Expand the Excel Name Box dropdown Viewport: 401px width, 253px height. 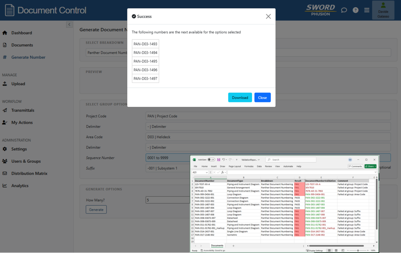(207, 173)
